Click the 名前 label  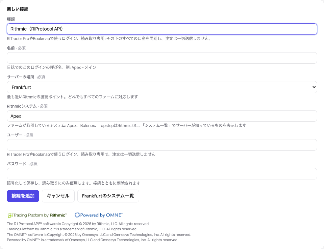pos(11,48)
